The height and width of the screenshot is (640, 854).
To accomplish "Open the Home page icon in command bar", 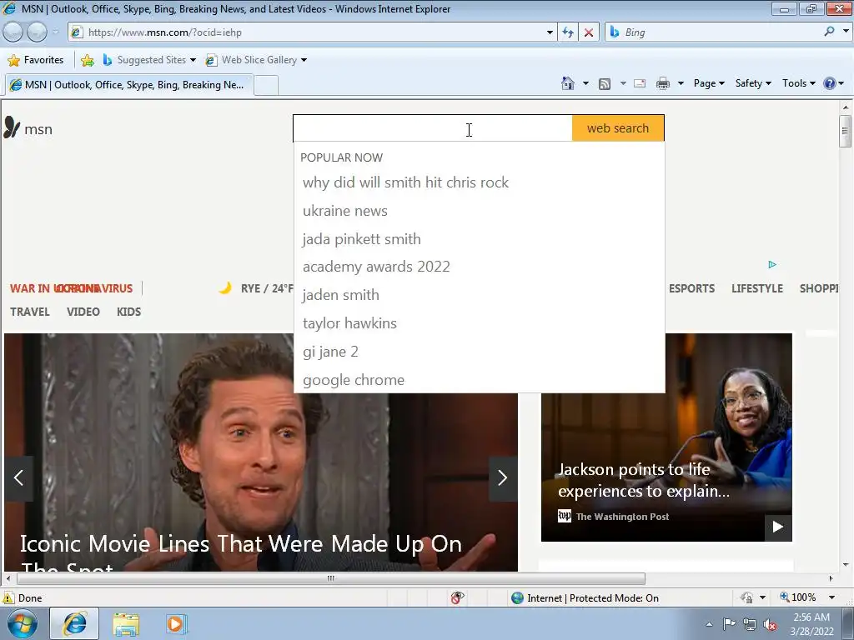I will pos(567,83).
